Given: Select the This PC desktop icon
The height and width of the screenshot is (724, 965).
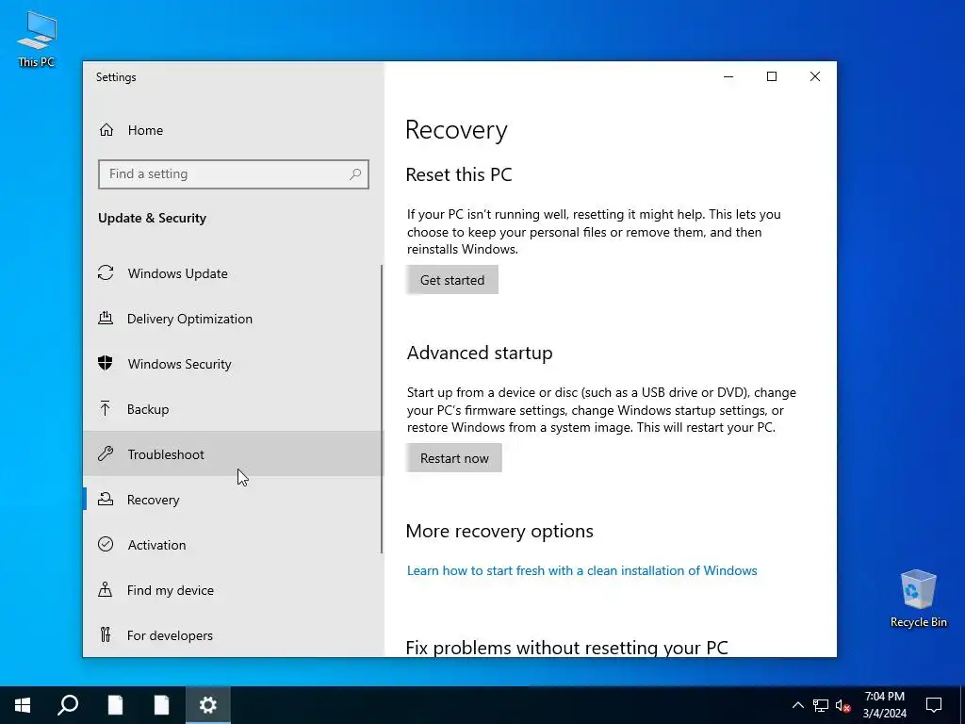Looking at the screenshot, I should coord(37,40).
